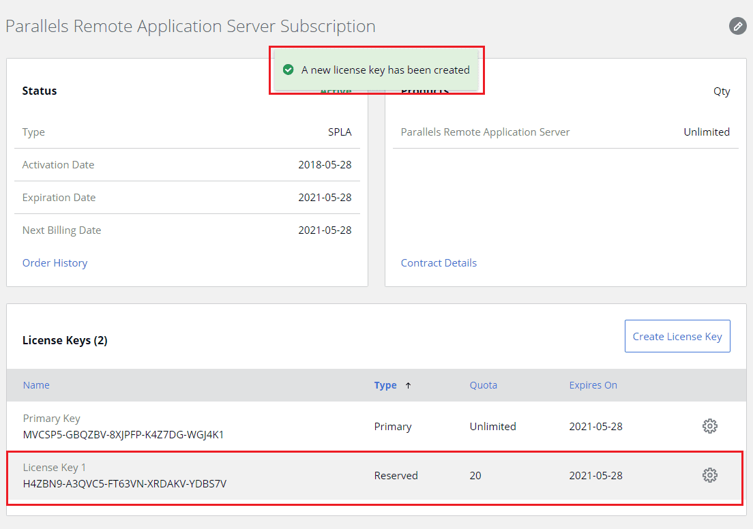The image size is (753, 529).
Task: Click the 'Activation Date' label
Action: coord(58,165)
